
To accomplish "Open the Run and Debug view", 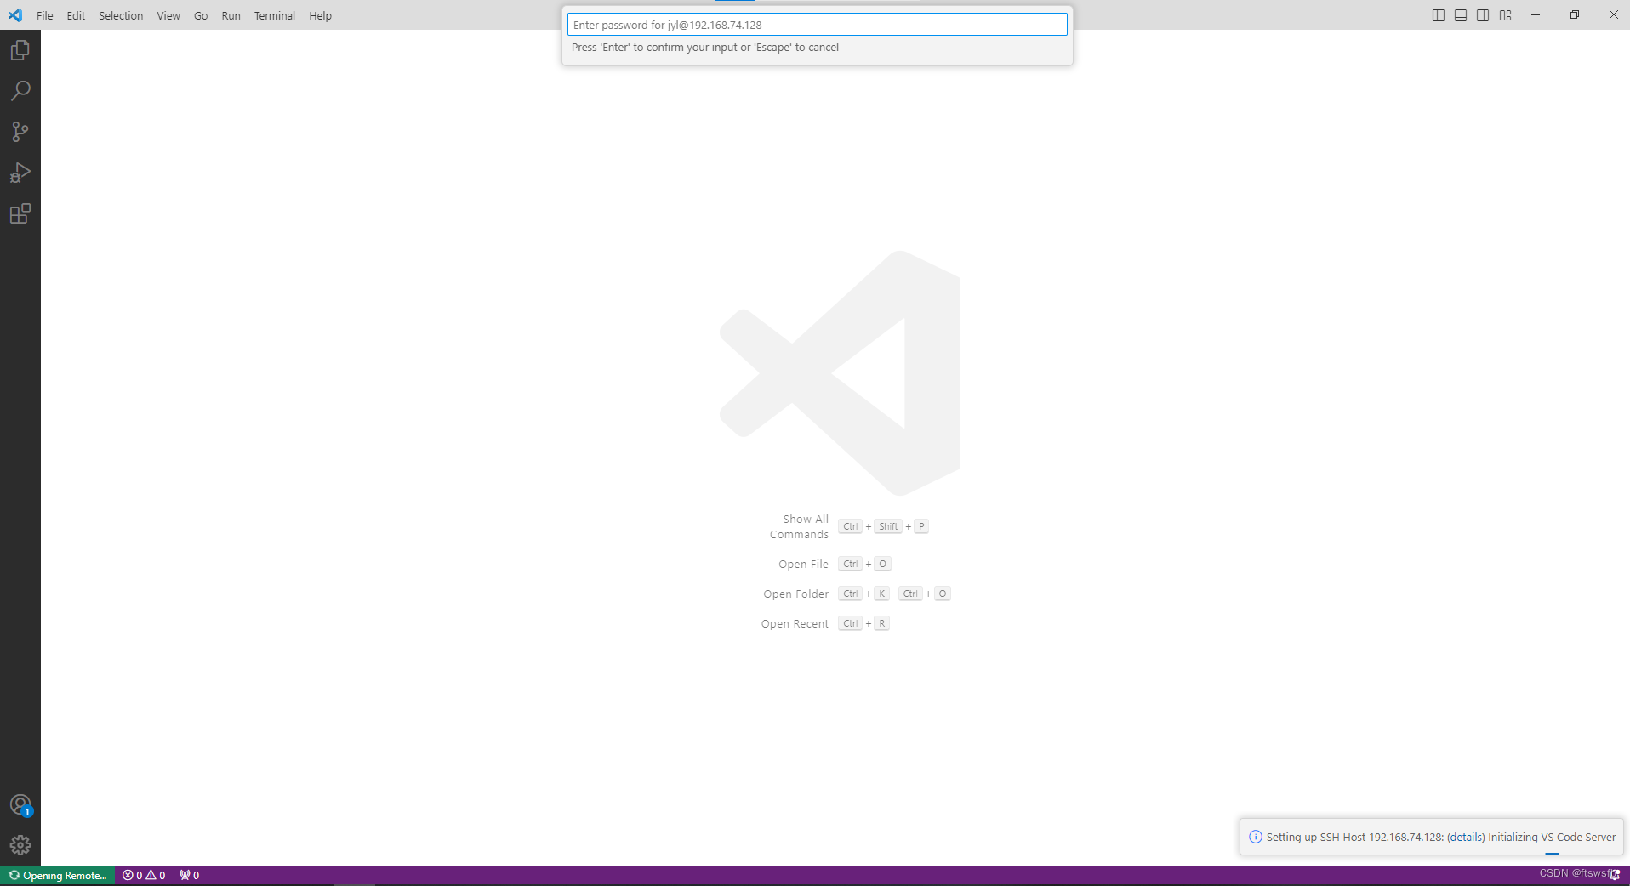I will pos(20,173).
